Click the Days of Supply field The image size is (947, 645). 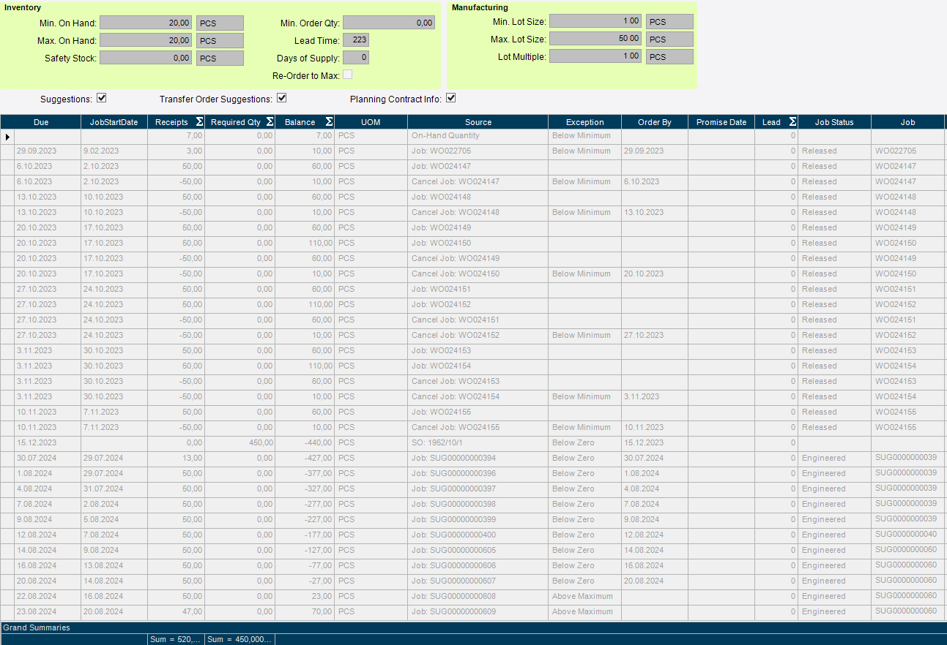pyautogui.click(x=356, y=58)
